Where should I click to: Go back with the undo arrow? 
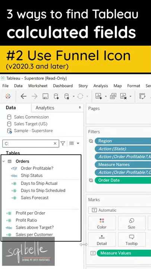[23, 96]
